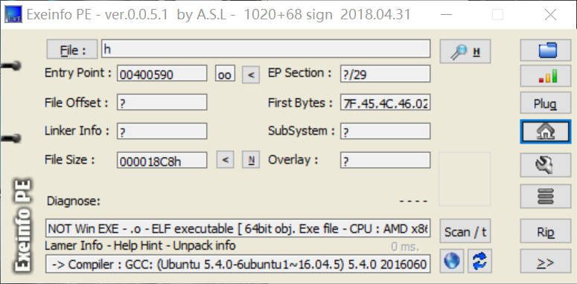Open file with the blue folder icon

tap(545, 51)
